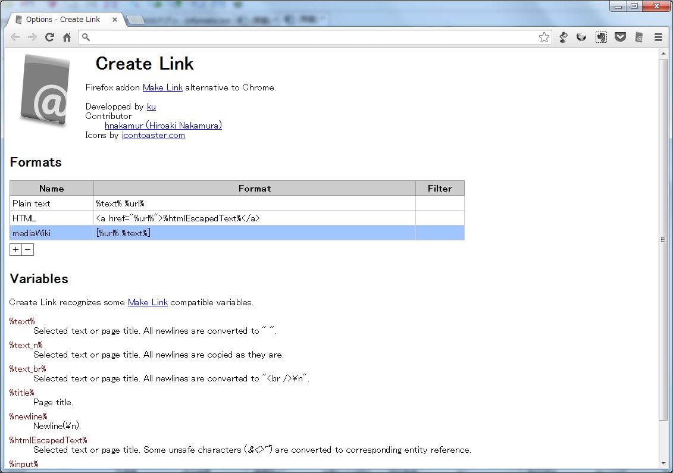
Task: Click the Formats section heading
Action: point(36,162)
